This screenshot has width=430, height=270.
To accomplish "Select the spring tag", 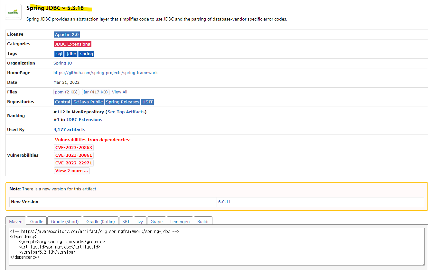I will click(86, 54).
